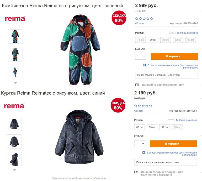Click the jacket's store search field

pyautogui.click(x=165, y=162)
